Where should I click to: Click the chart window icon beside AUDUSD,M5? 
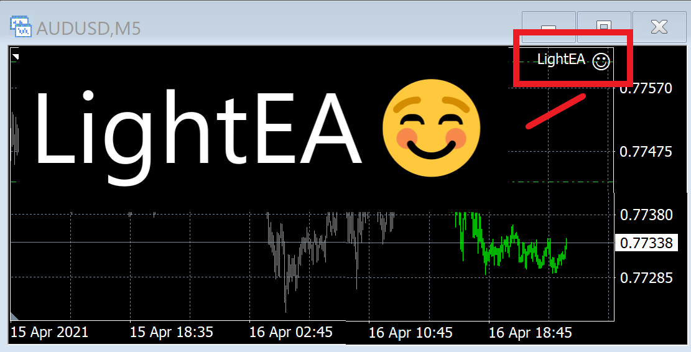click(x=20, y=27)
